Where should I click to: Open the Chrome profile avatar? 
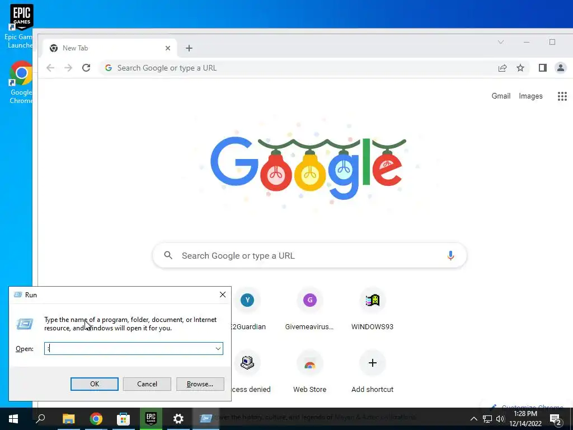[561, 68]
